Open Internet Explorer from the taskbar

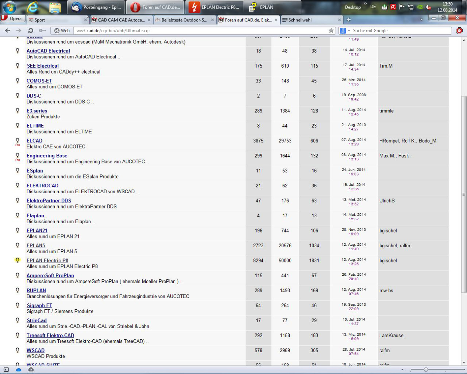coord(32,7)
